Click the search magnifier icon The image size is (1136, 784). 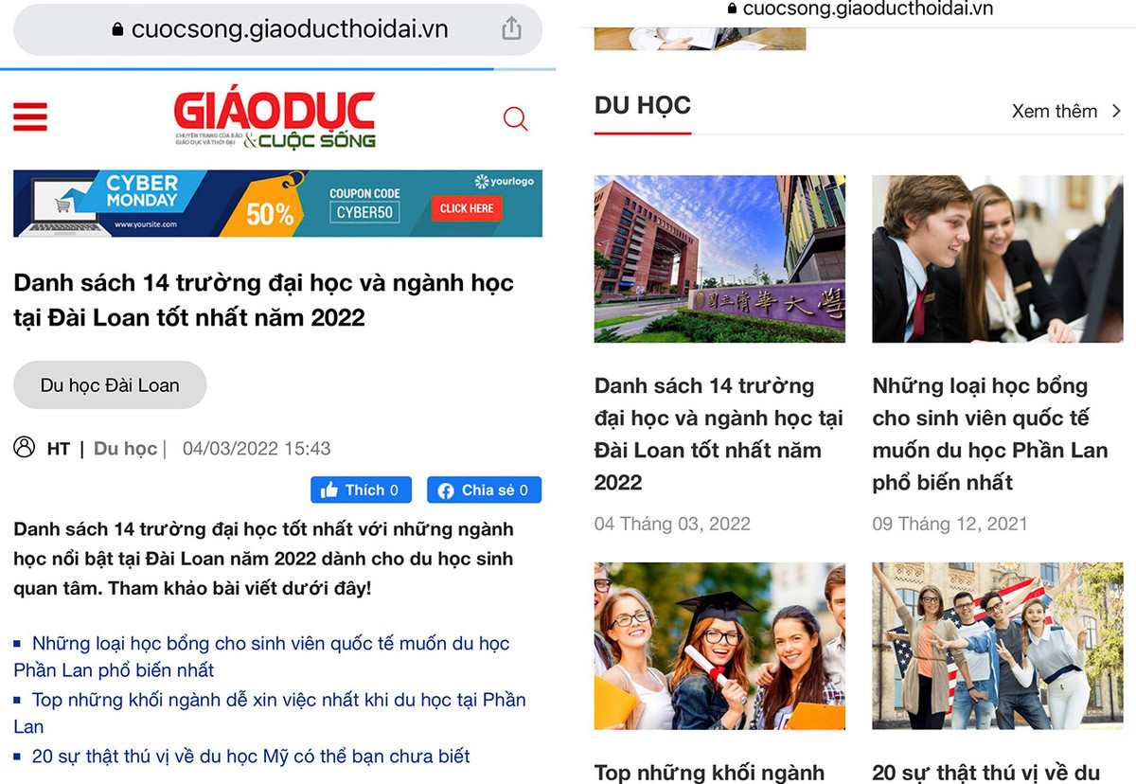coord(515,118)
